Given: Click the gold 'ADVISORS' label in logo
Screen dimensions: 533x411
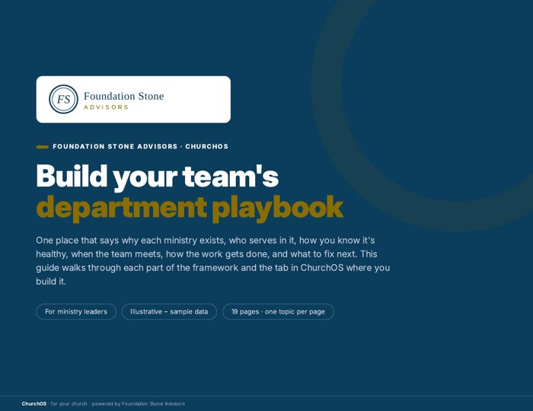Looking at the screenshot, I should (106, 107).
